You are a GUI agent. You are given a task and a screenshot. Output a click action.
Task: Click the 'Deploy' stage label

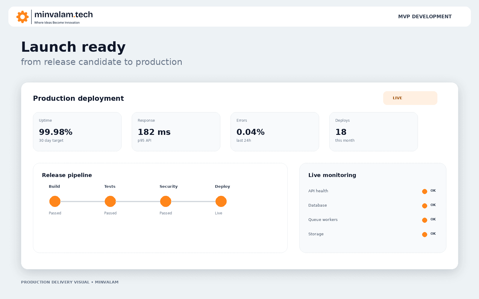(222, 186)
